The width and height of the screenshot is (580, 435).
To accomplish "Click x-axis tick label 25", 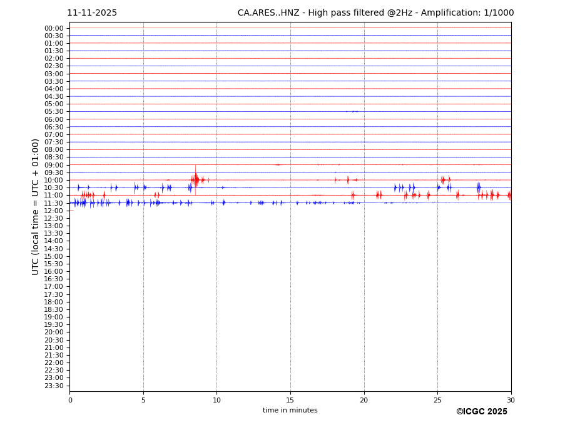I will click(x=437, y=400).
